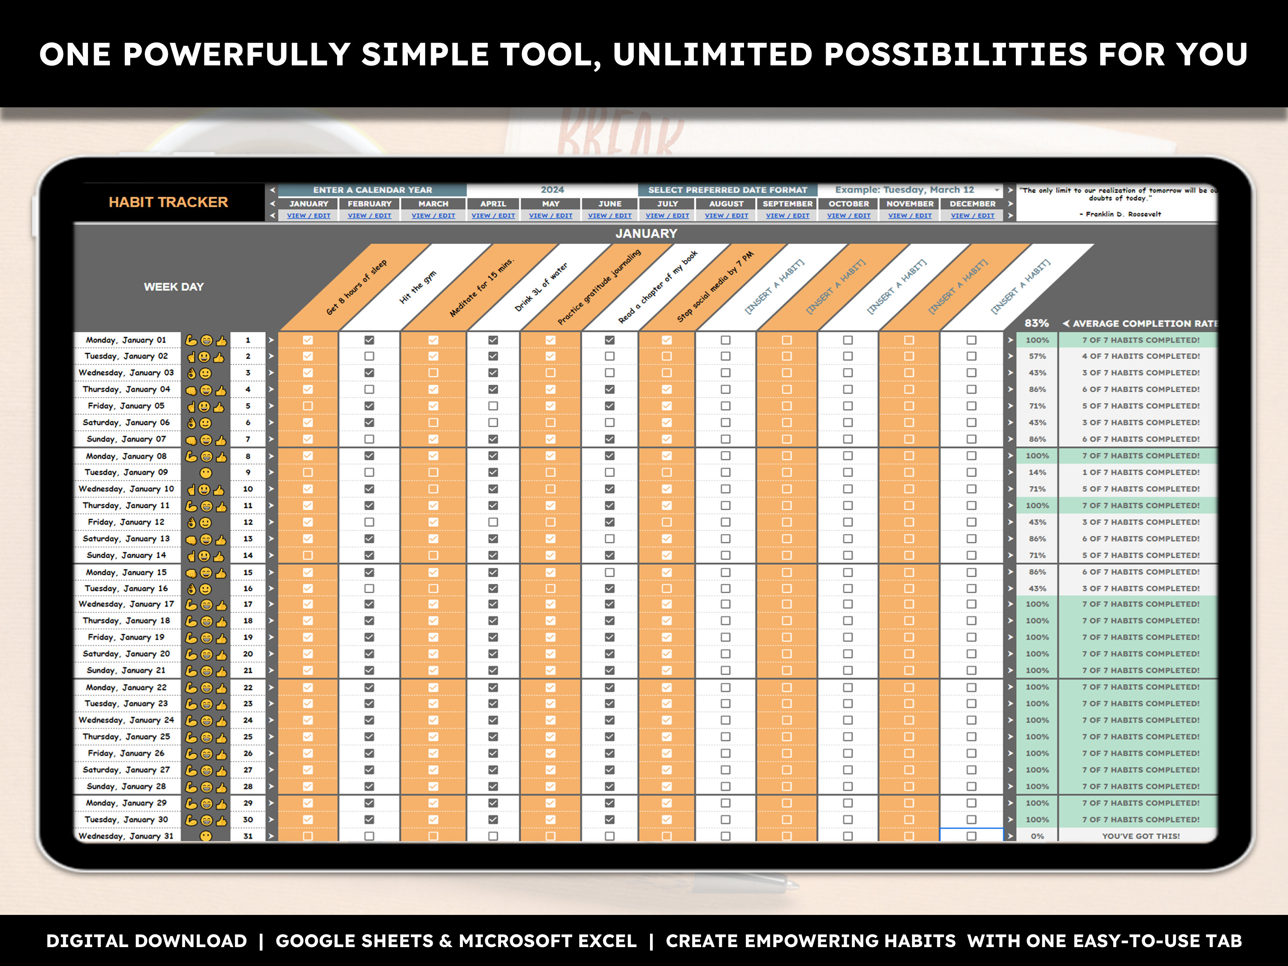The width and height of the screenshot is (1288, 966).
Task: Open VIEW / EDIT link under JULY
Action: coord(667,216)
